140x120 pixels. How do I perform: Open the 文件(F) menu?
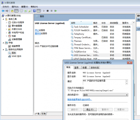[x=6, y=7]
